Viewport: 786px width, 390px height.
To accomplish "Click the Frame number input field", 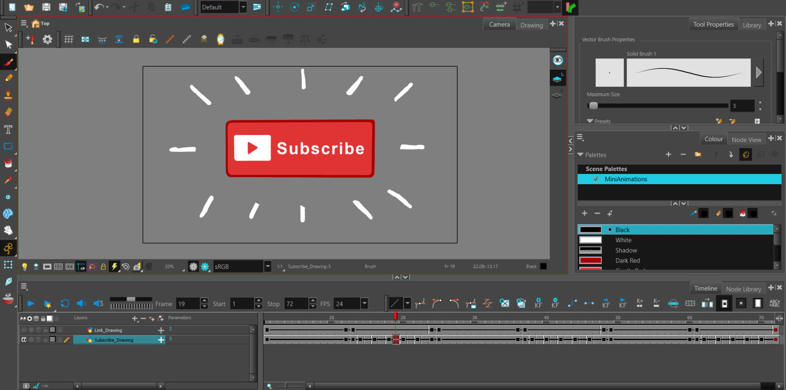I will coord(188,304).
